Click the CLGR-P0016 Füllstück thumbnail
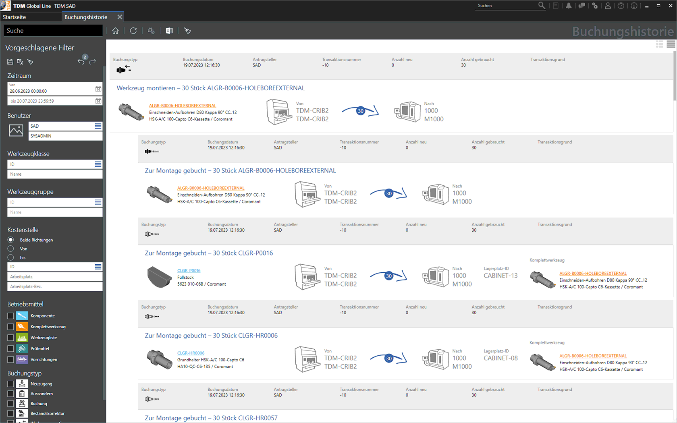The width and height of the screenshot is (677, 423). (160, 277)
